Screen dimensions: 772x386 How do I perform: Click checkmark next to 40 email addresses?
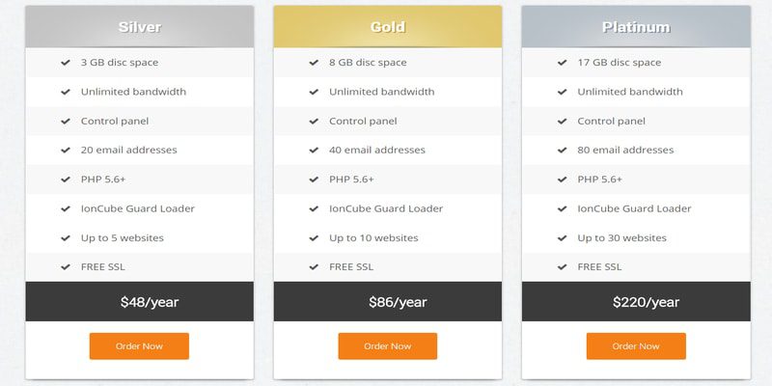point(314,151)
